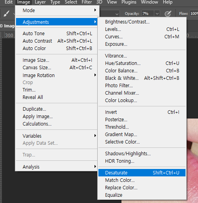The width and height of the screenshot is (198, 203).
Task: Choose Invert adjustment
Action: tap(142, 112)
